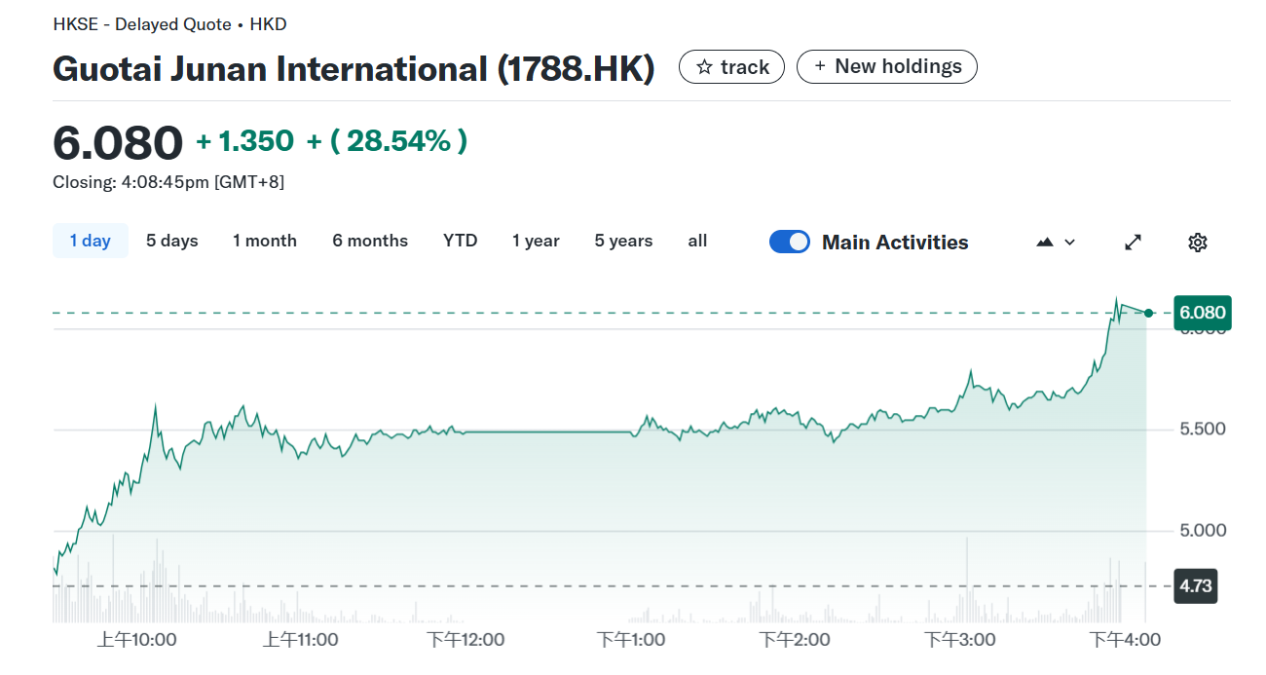Viewport: 1266px width, 675px height.
Task: Show the 6 months chart range
Action: coord(370,241)
